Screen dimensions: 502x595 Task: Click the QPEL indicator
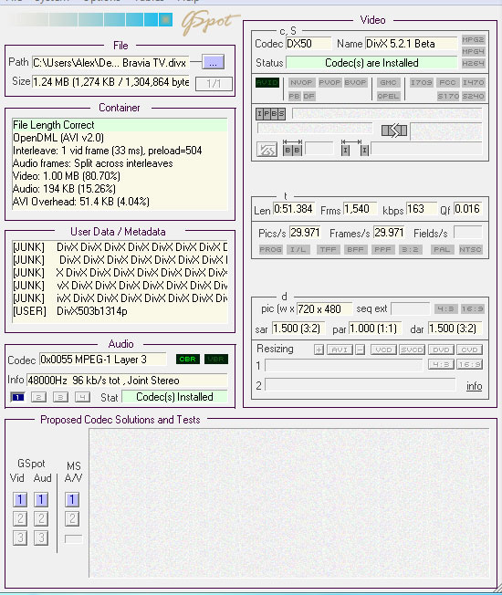coord(388,96)
